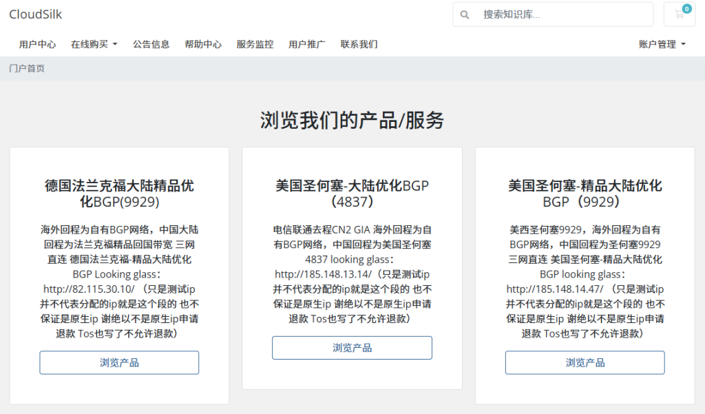Open the 公告信息 page

151,43
